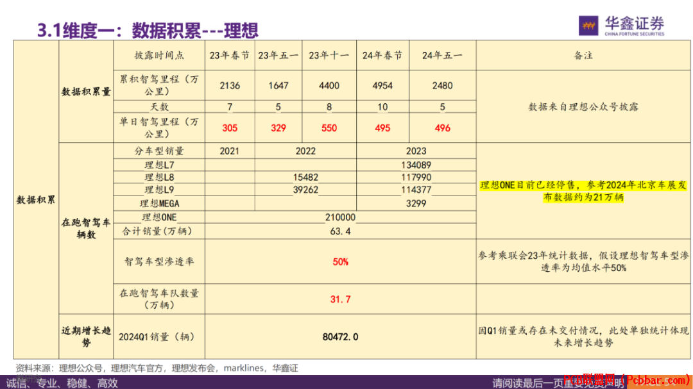Select the 23年春节 column header
Viewport: 693px width, 389px height.
230,56
